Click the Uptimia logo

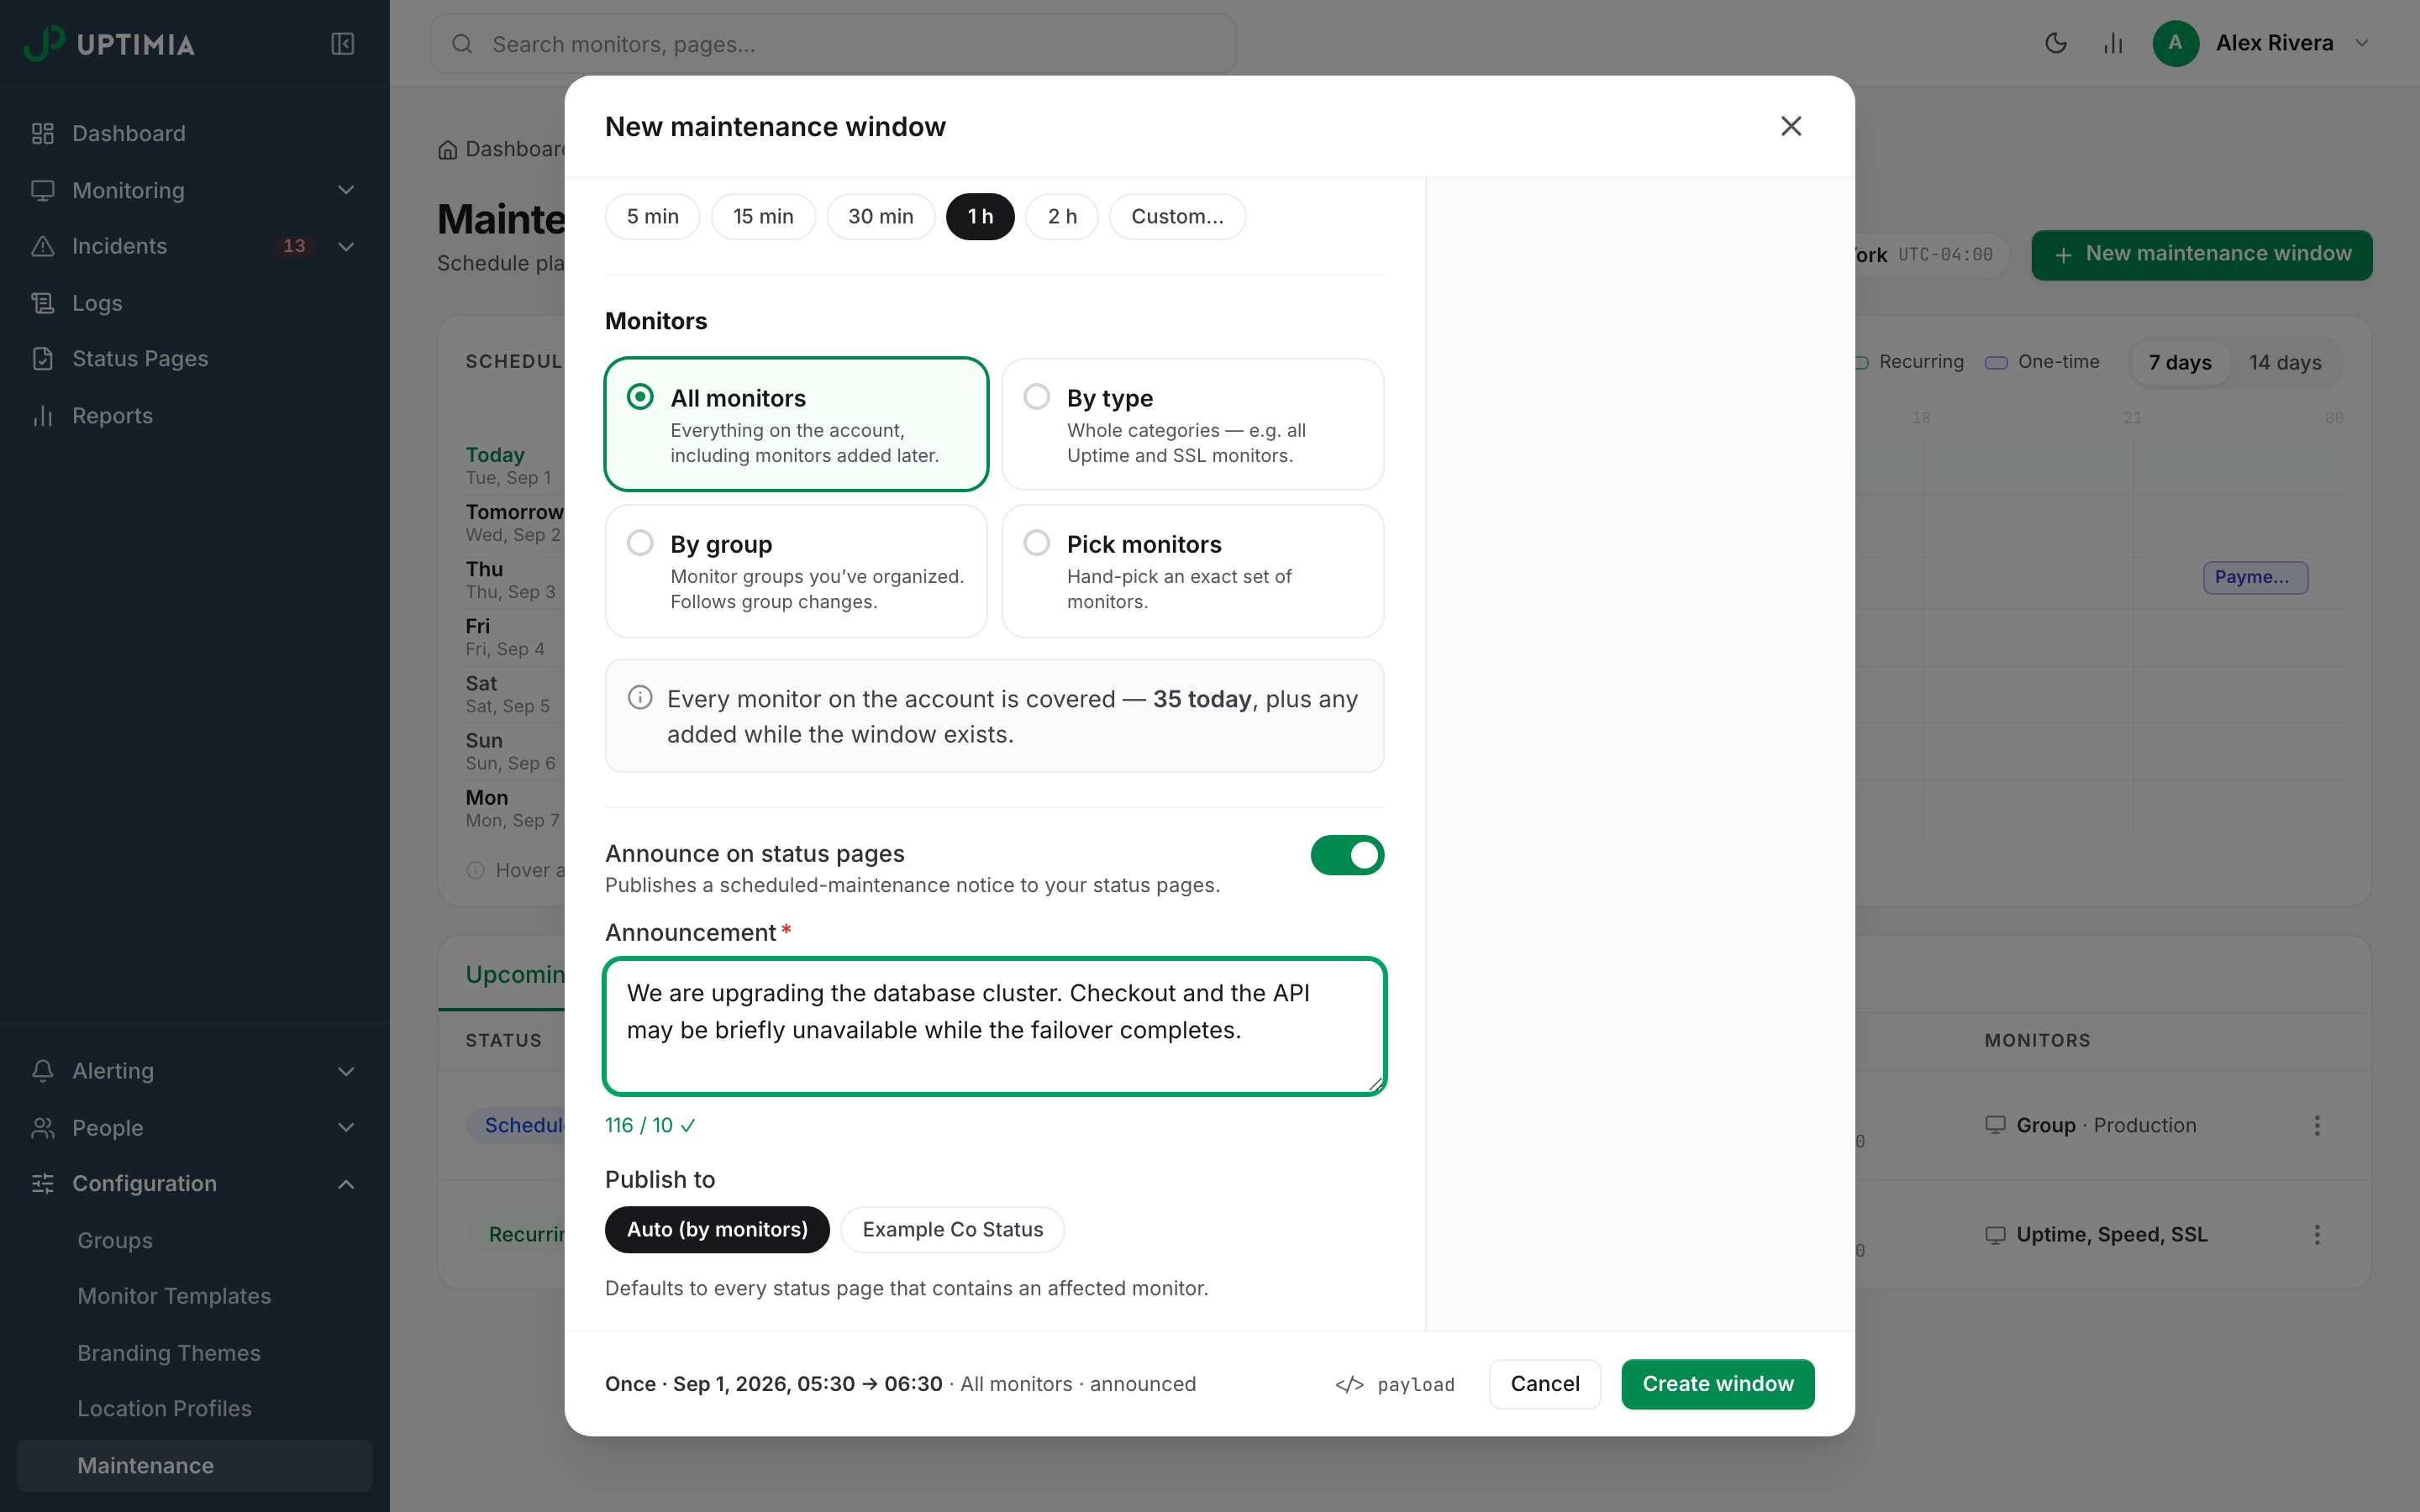click(109, 44)
